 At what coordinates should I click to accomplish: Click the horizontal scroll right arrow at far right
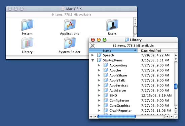172,117
